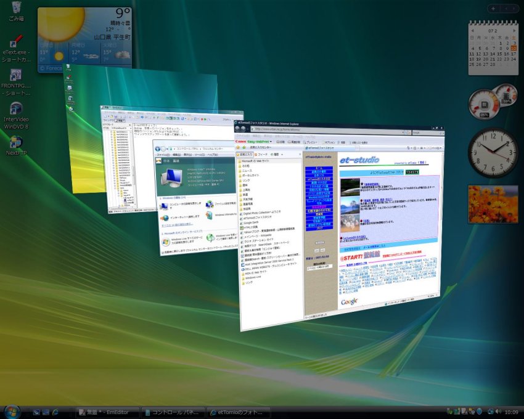Click the back arrow in Welcome Center window

tap(157, 149)
